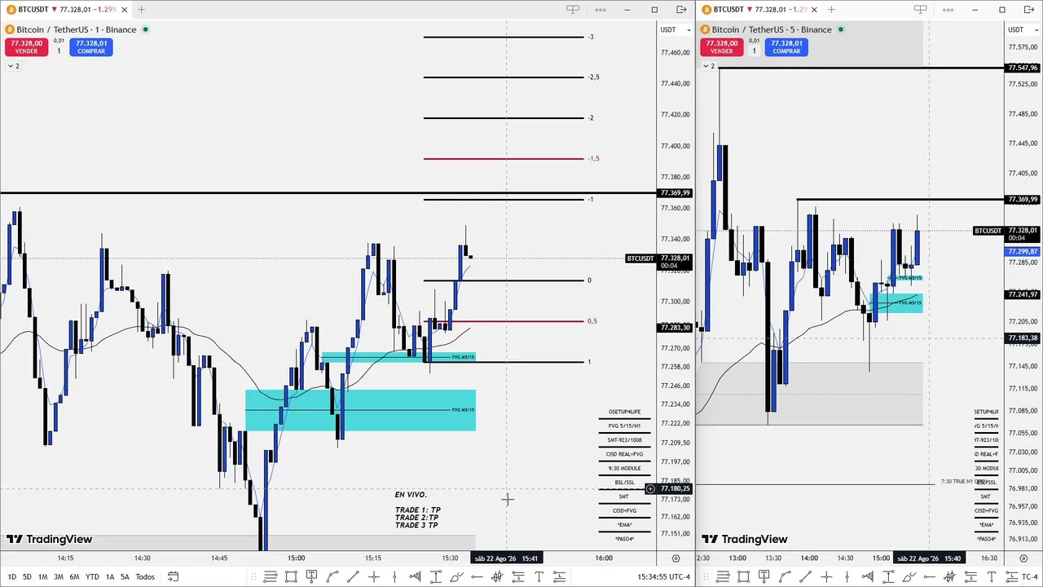The width and height of the screenshot is (1043, 587).
Task: Select rectangle drawing tool in left window toolbar
Action: [291, 577]
